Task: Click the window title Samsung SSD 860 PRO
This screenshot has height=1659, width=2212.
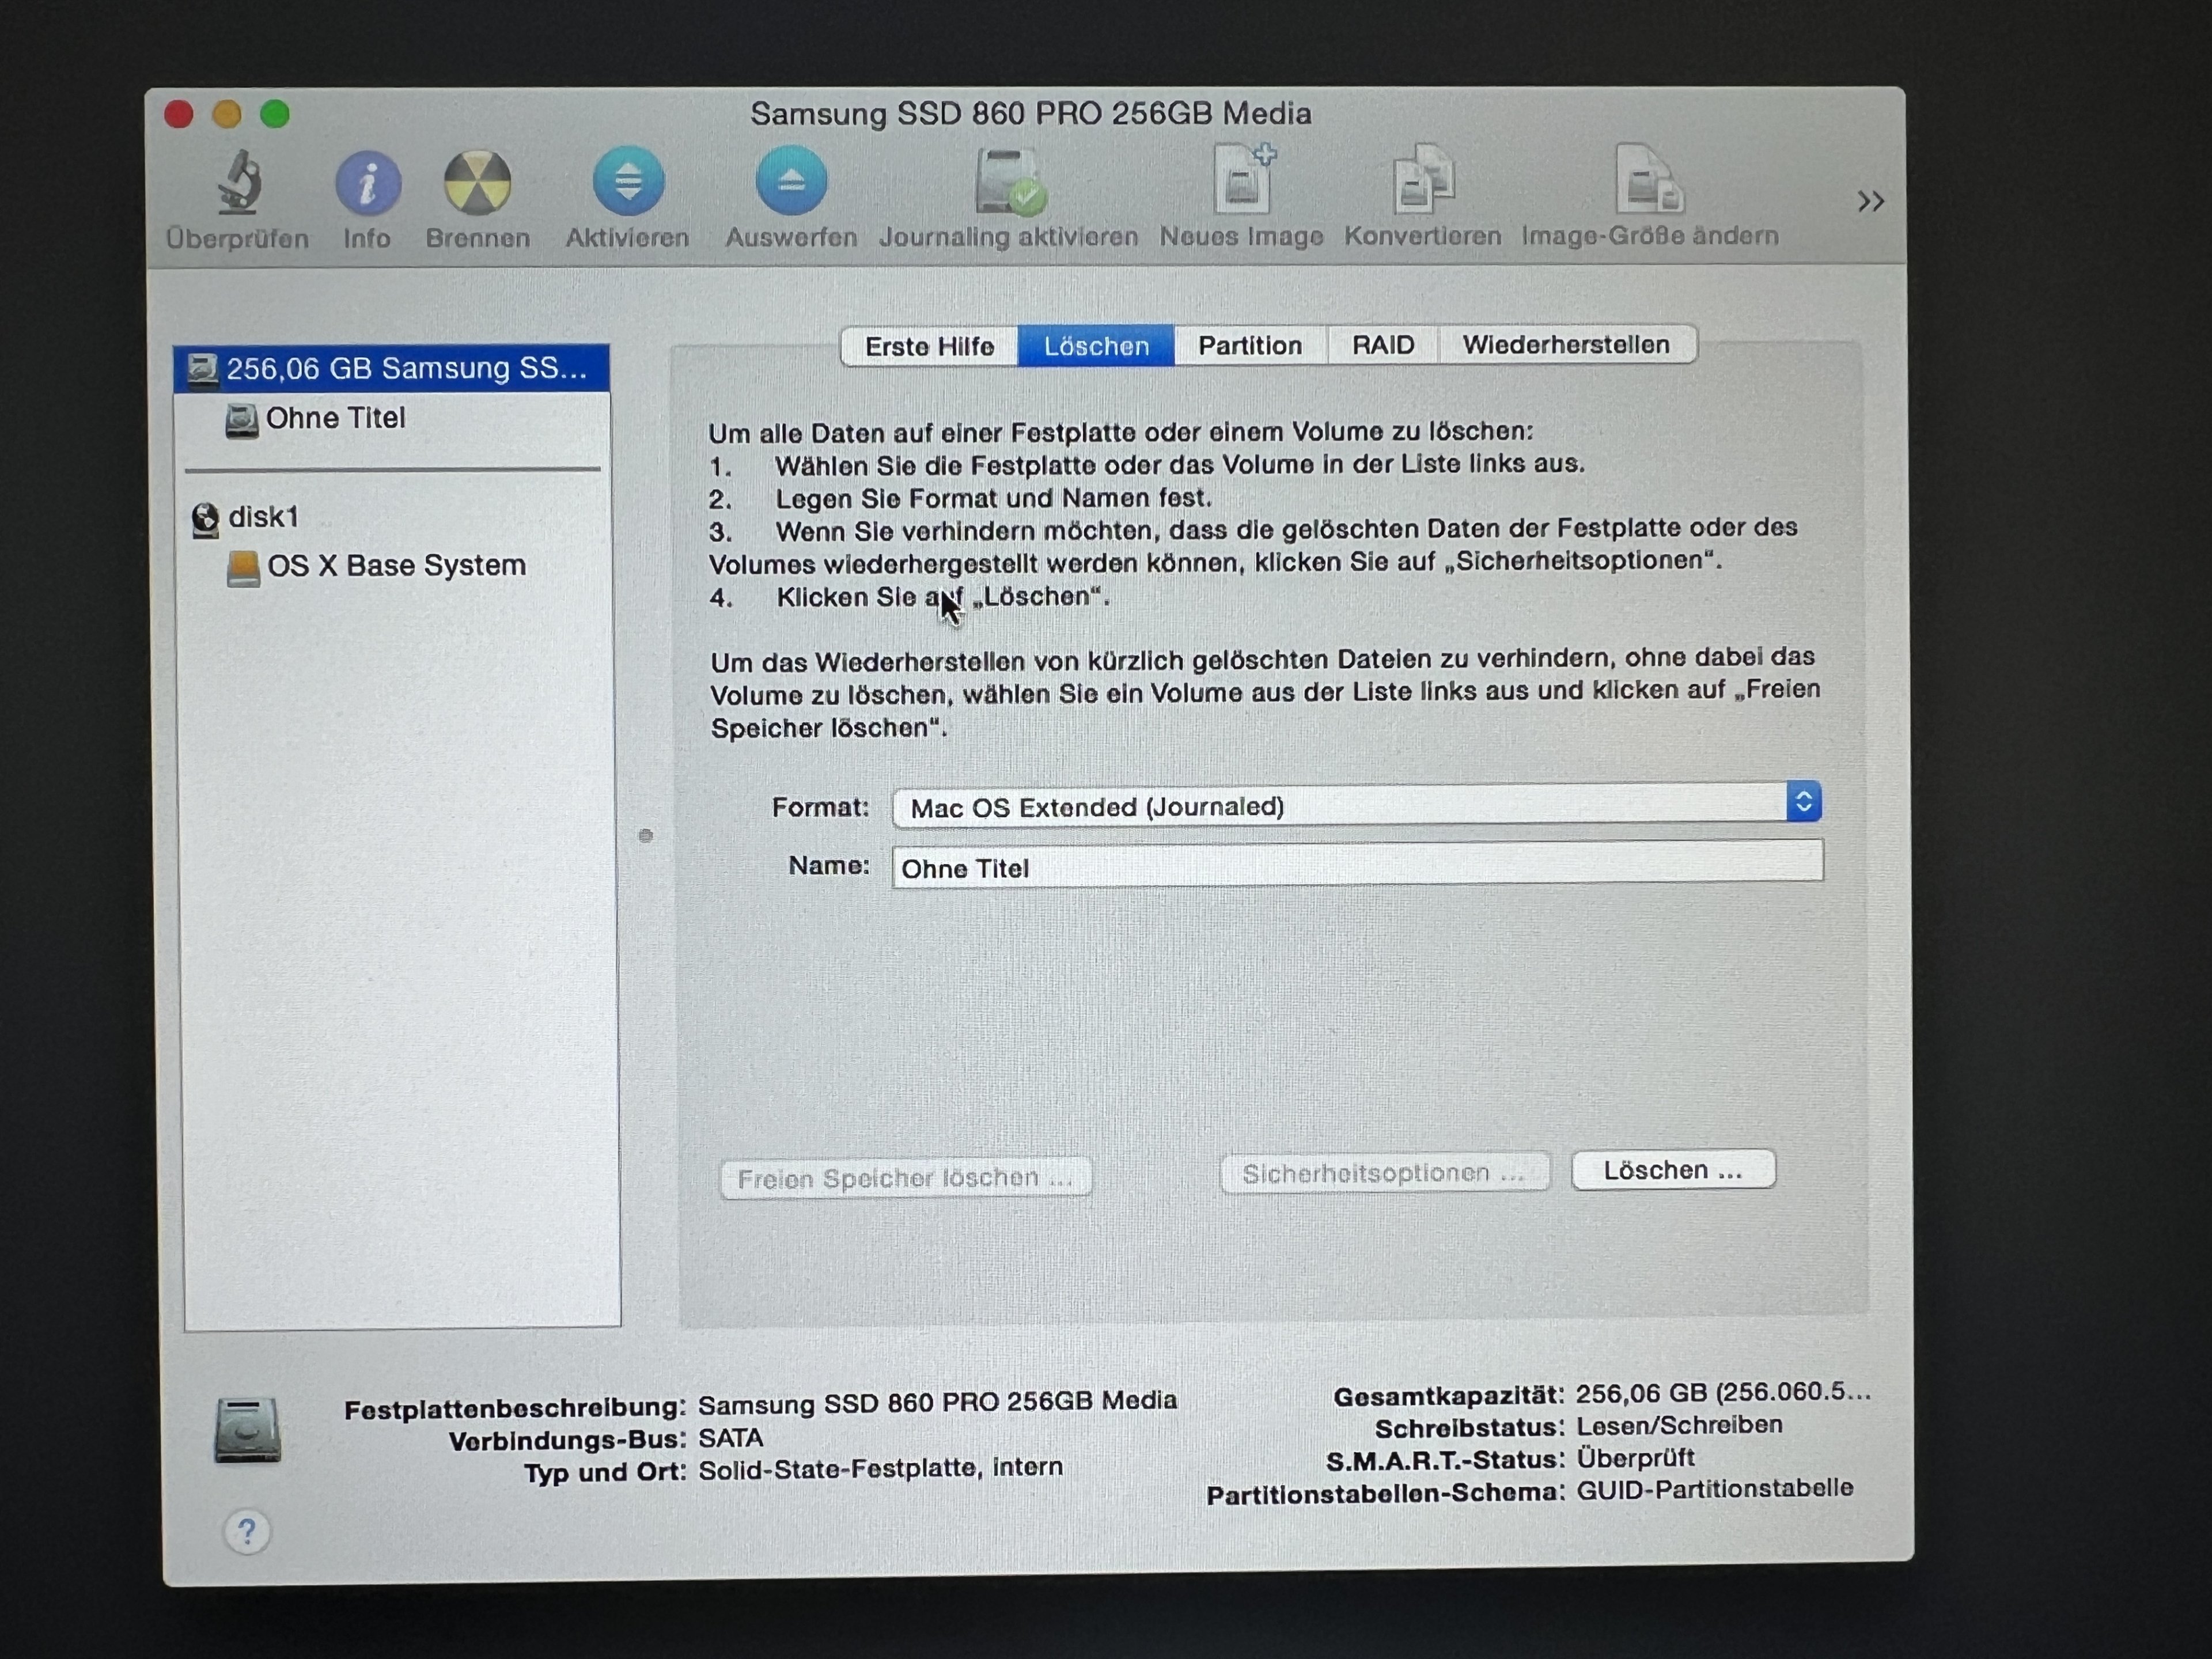Action: (x=1031, y=114)
